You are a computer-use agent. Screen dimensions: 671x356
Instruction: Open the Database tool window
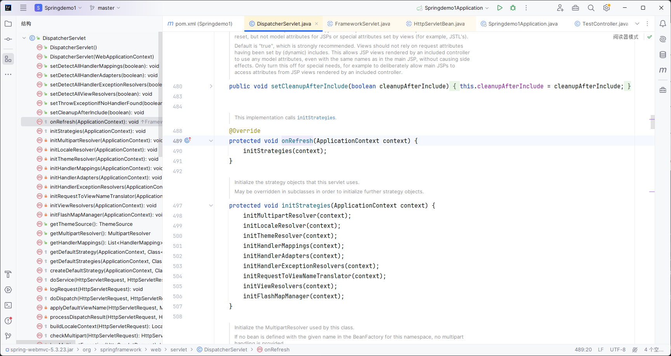[663, 55]
